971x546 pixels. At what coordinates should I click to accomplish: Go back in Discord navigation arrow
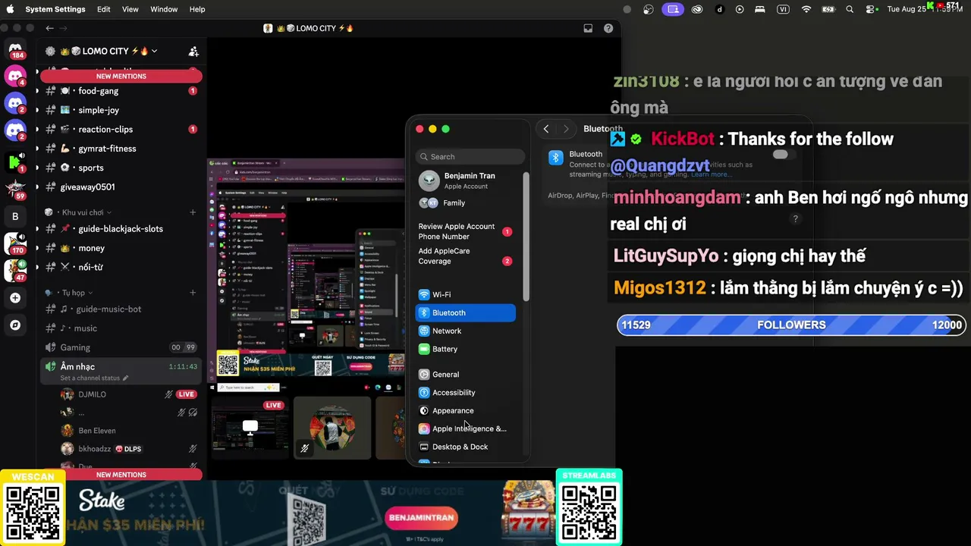pyautogui.click(x=49, y=28)
